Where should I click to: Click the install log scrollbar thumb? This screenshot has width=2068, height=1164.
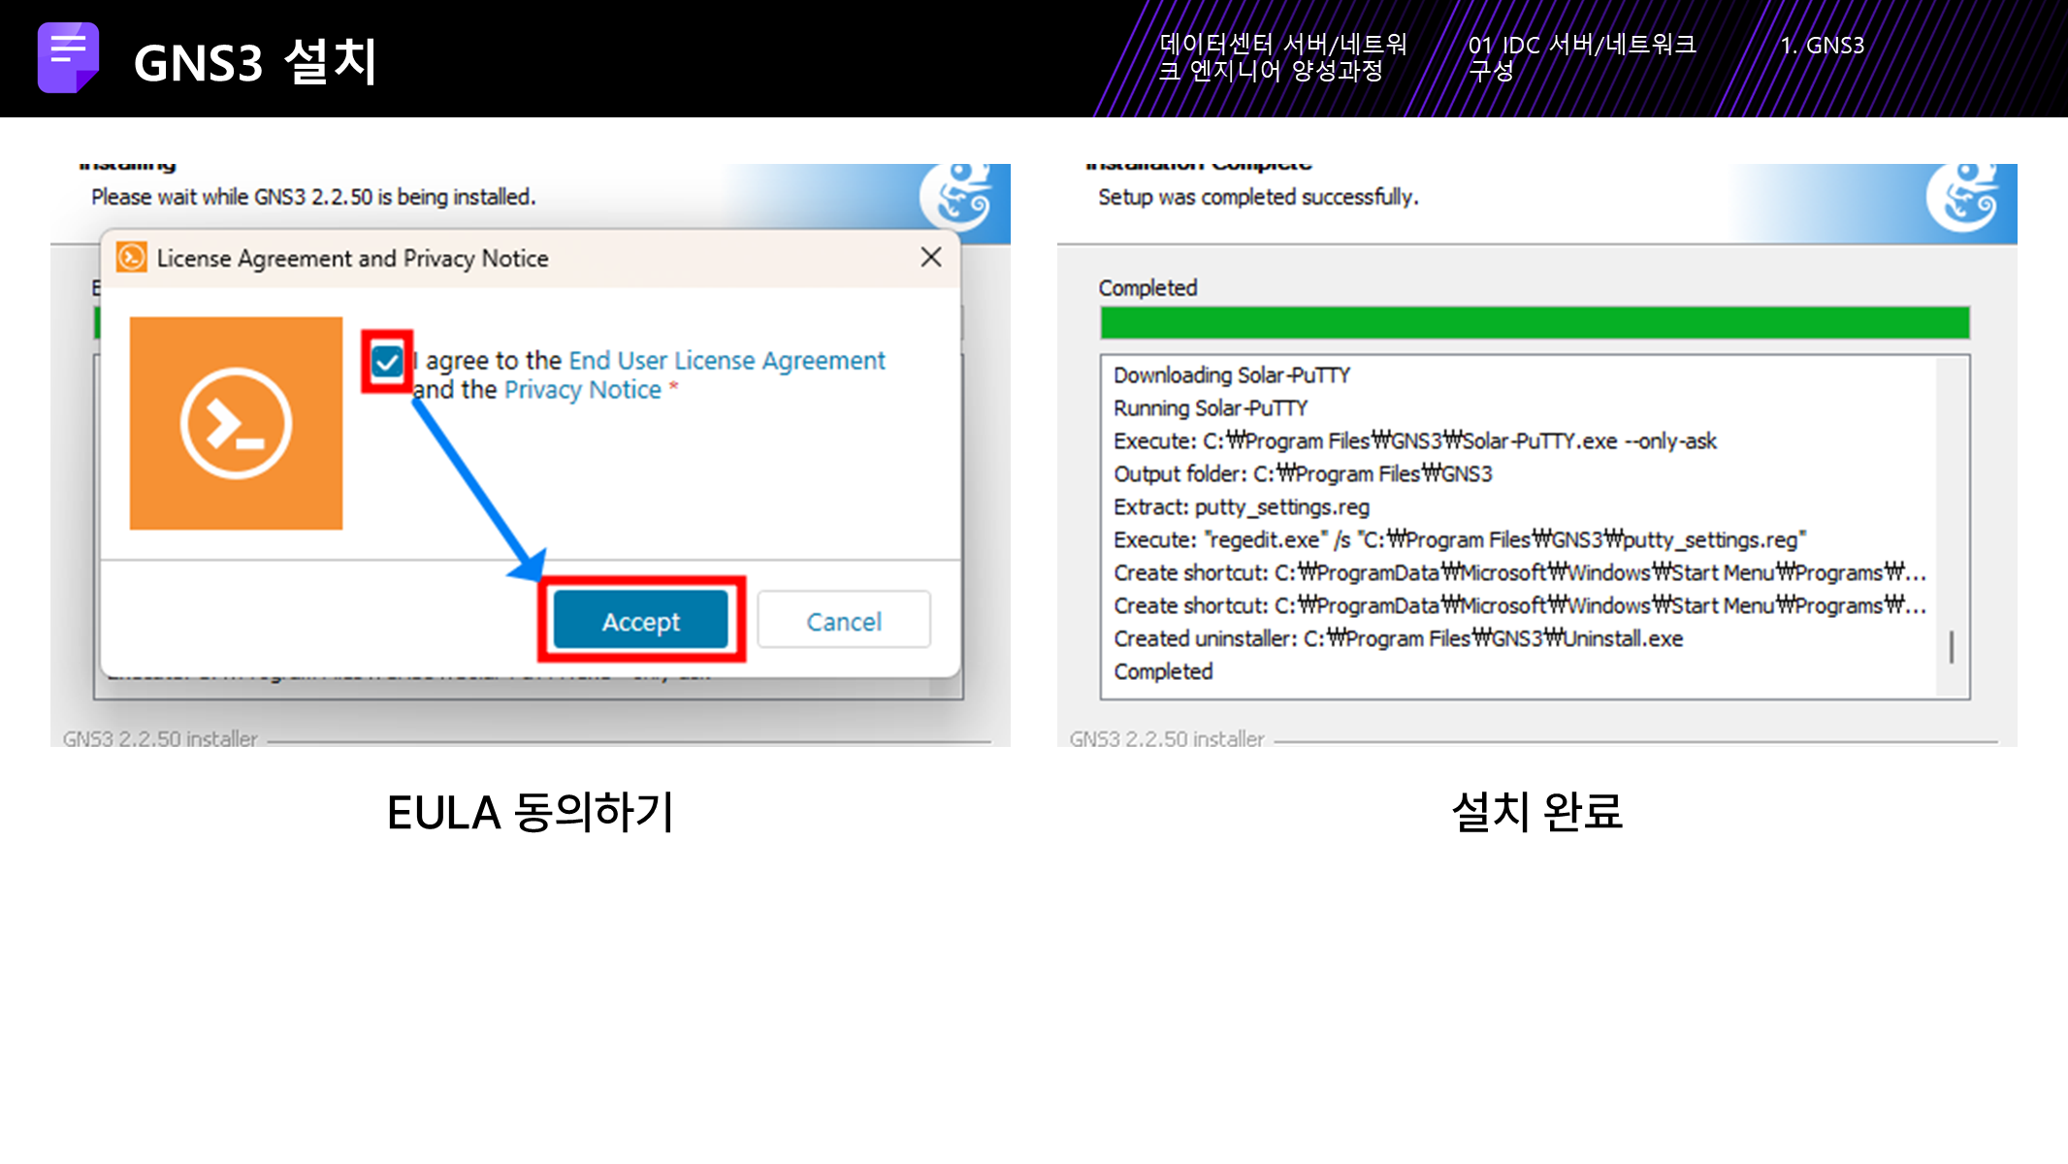(x=1952, y=647)
